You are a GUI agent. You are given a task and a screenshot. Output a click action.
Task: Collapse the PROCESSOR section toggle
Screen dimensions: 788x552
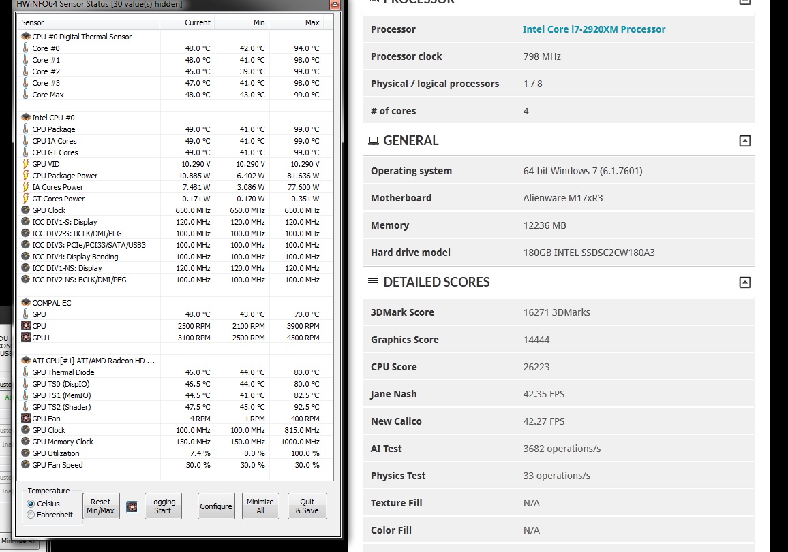745,1
